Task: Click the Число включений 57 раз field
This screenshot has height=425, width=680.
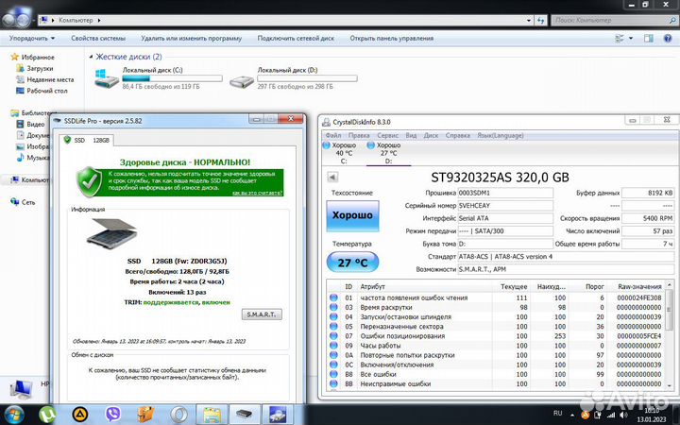Action: tap(648, 231)
